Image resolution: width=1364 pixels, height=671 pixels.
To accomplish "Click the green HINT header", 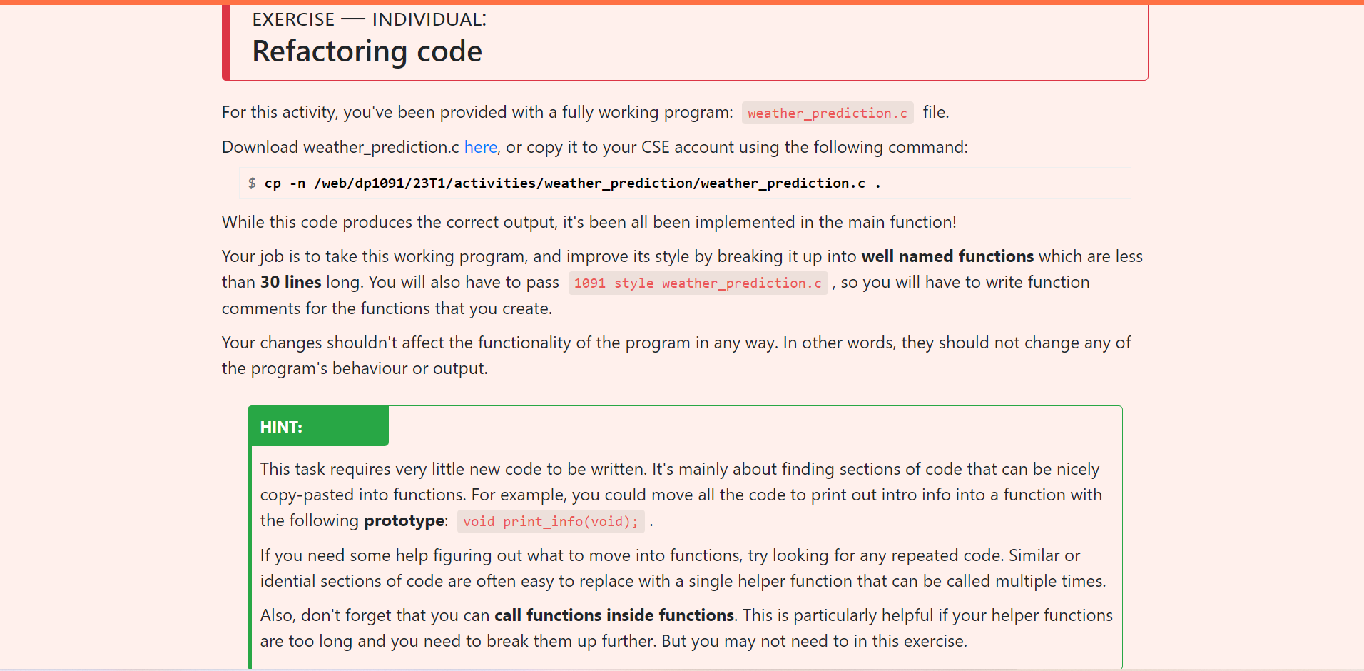I will 282,426.
